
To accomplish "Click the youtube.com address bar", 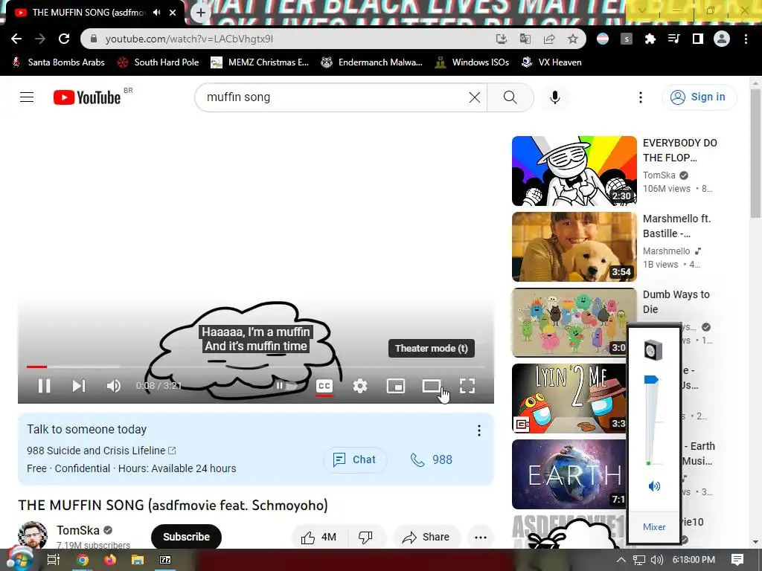I will 292,39.
